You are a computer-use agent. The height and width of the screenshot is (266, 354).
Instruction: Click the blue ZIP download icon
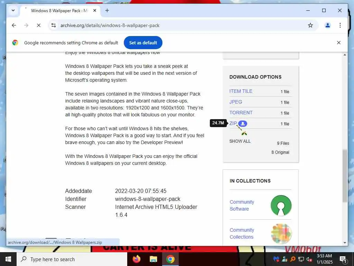click(243, 124)
